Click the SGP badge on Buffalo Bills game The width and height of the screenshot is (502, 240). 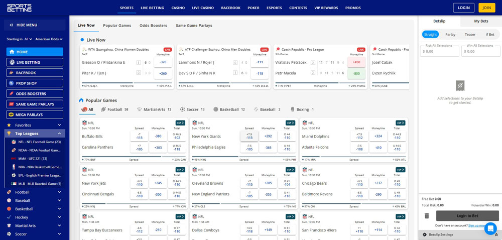(180, 123)
